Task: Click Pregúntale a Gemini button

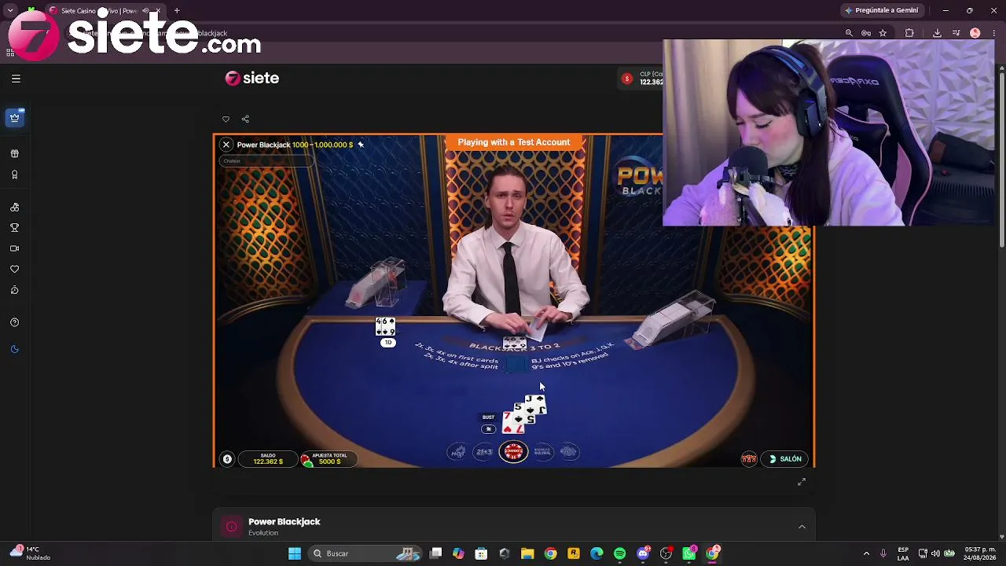Action: coord(882,10)
